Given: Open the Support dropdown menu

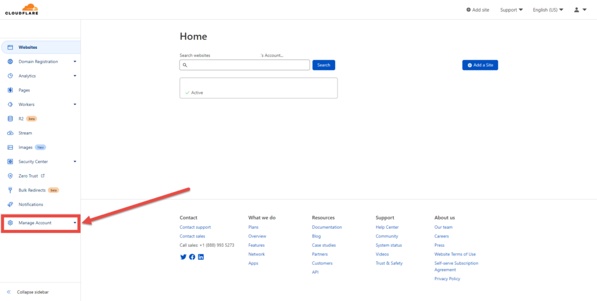Looking at the screenshot, I should point(511,10).
